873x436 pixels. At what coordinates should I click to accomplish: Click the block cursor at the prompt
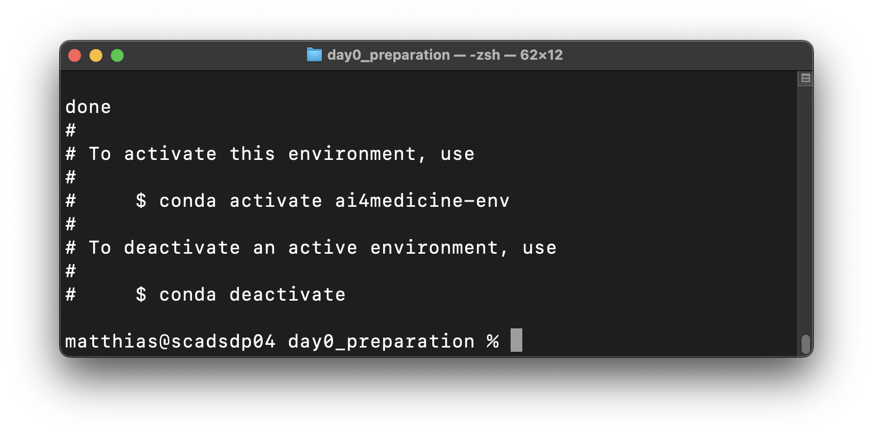pos(516,340)
